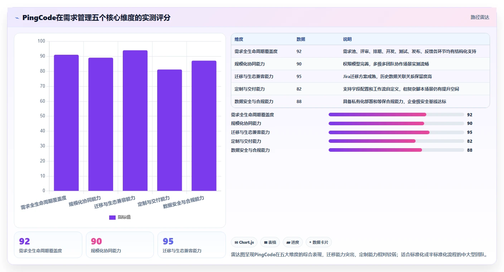The image size is (504, 272).
Task: Click the 指标值 legend label
Action: [x=124, y=217]
